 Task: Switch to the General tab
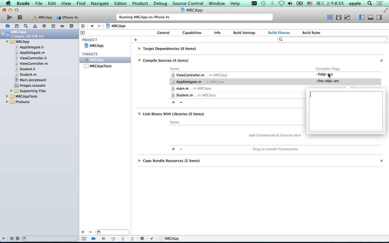click(x=163, y=33)
